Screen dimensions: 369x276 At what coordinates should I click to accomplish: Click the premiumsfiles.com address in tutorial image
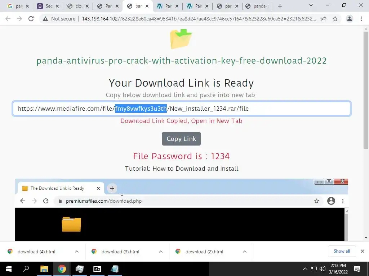[103, 201]
